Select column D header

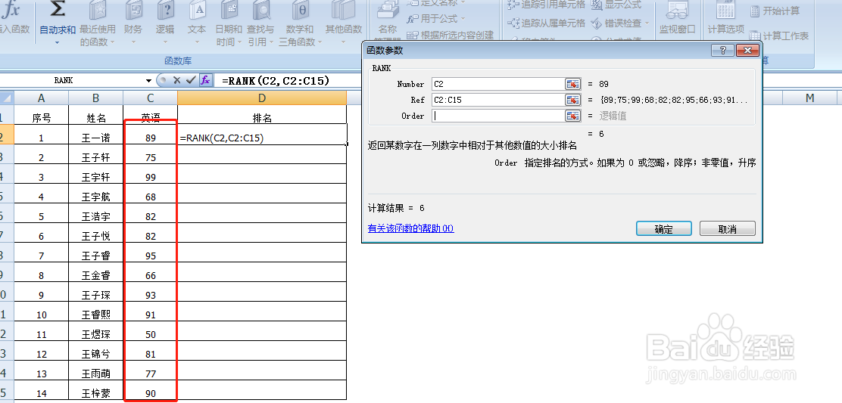(x=262, y=98)
